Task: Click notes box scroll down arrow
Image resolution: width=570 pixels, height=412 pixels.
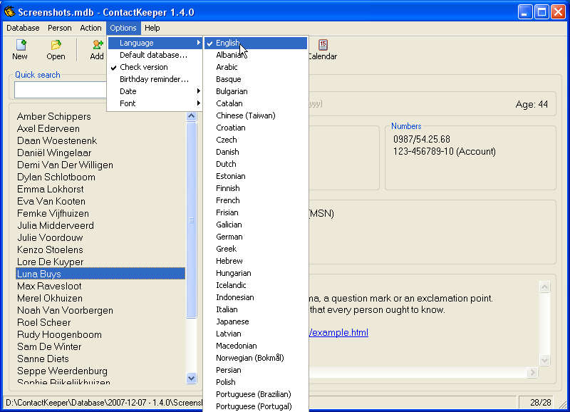Action: coord(544,360)
